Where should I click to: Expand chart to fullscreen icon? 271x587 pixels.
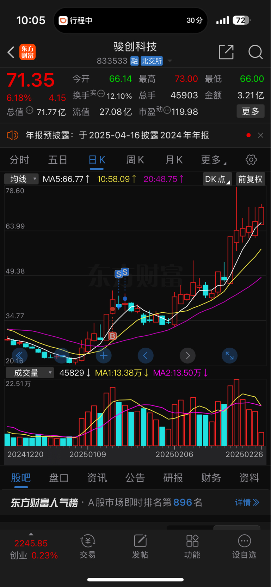point(230,356)
